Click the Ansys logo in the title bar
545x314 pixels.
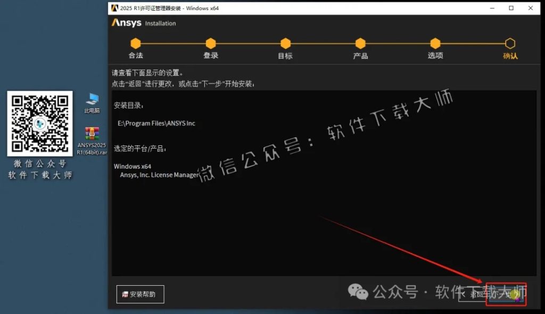[x=115, y=8]
